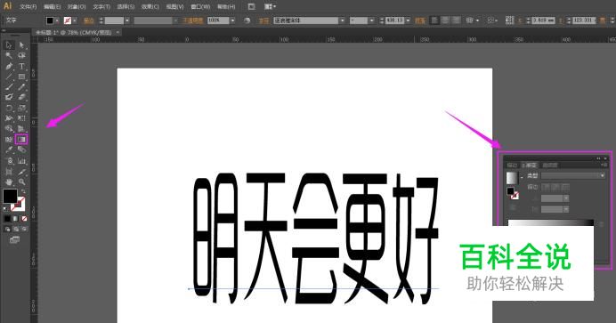Select the Rotate tool
Screen dimensions: 616x323
(9, 108)
